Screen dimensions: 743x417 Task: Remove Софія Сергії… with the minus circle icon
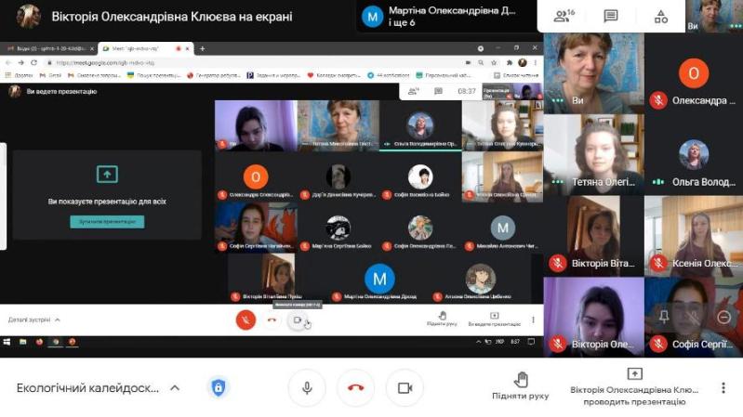point(723,317)
